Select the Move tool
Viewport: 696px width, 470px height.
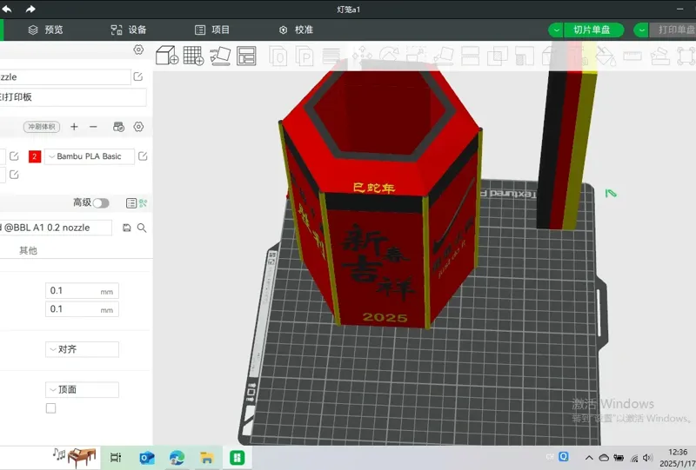tap(362, 56)
